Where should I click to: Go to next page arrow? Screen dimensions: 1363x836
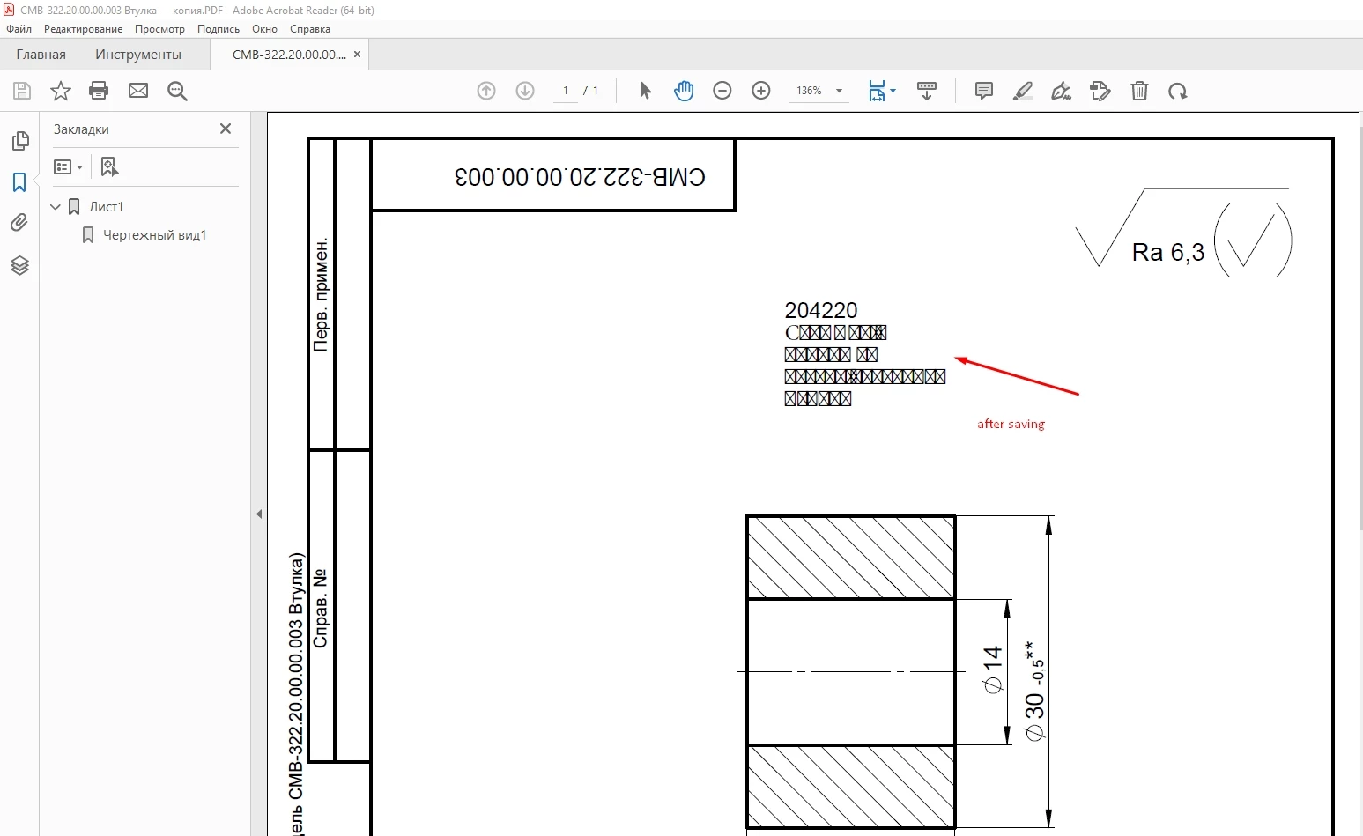[x=525, y=91]
